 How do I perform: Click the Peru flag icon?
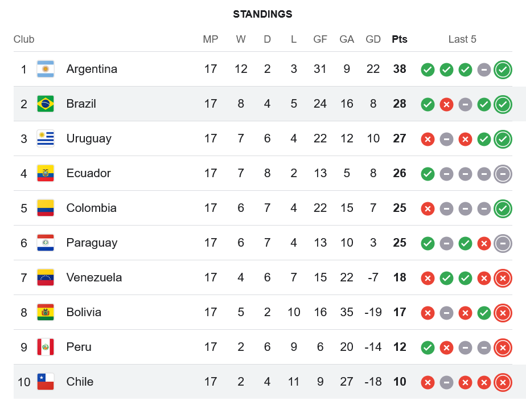(x=46, y=347)
